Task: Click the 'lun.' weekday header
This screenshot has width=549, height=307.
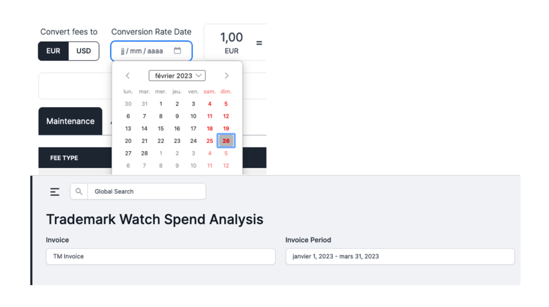Action: (128, 92)
